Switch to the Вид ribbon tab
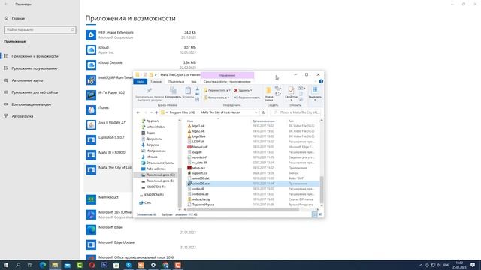 (194, 82)
